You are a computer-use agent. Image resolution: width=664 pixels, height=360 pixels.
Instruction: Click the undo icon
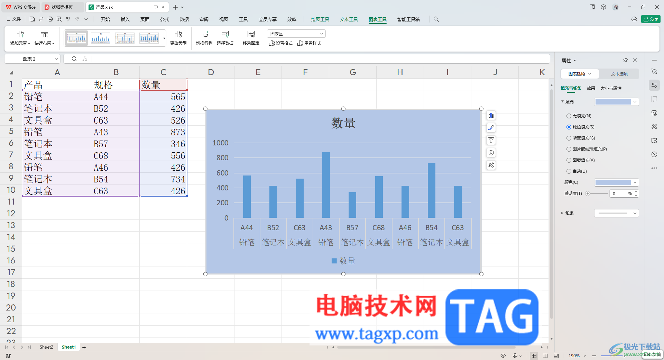(68, 19)
